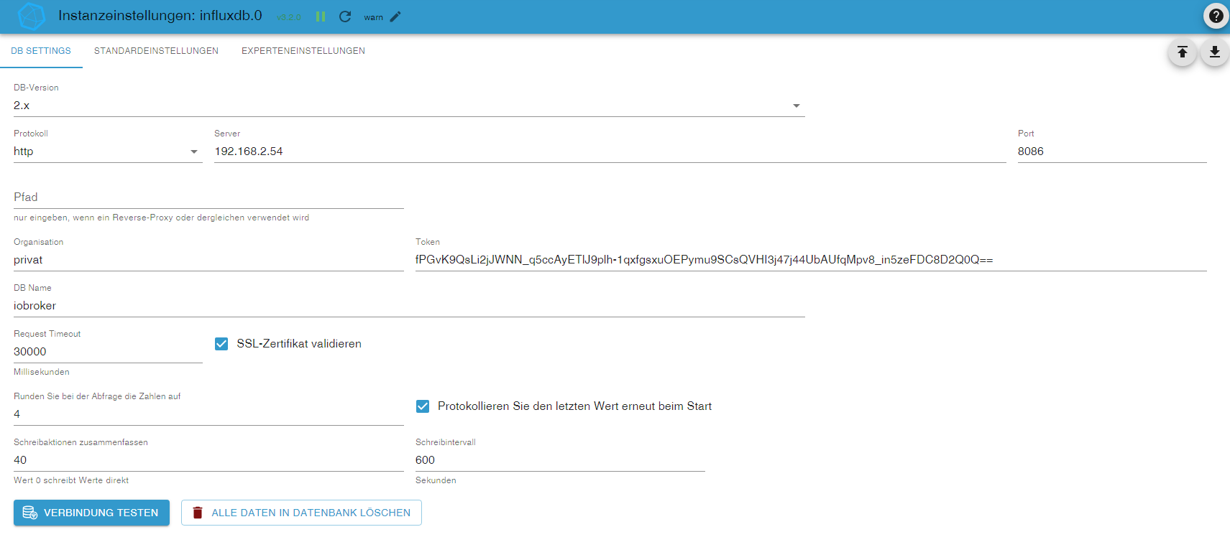Click the DB Name field
Image resolution: width=1230 pixels, height=560 pixels.
point(409,306)
